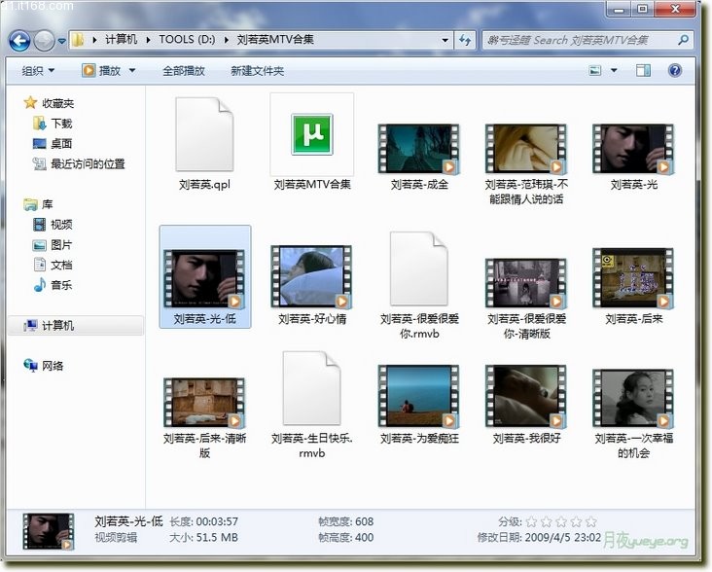This screenshot has height=572, width=712.
Task: Select the 刘若英MTV合集 torrent file icon
Action: 312,134
